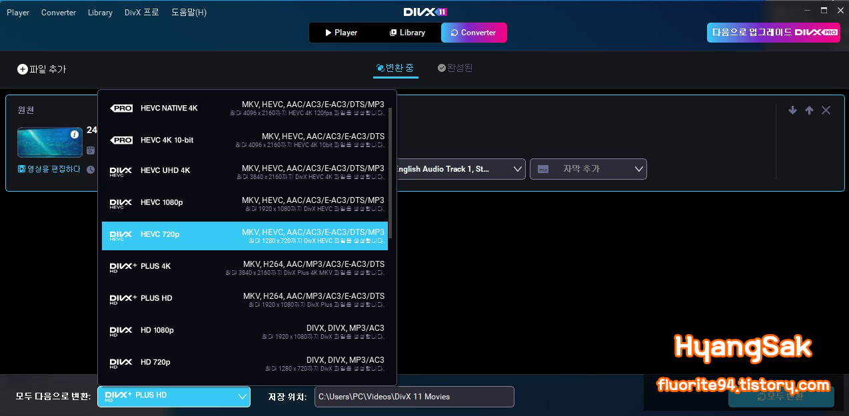Move the source item up with arrow

(x=809, y=110)
